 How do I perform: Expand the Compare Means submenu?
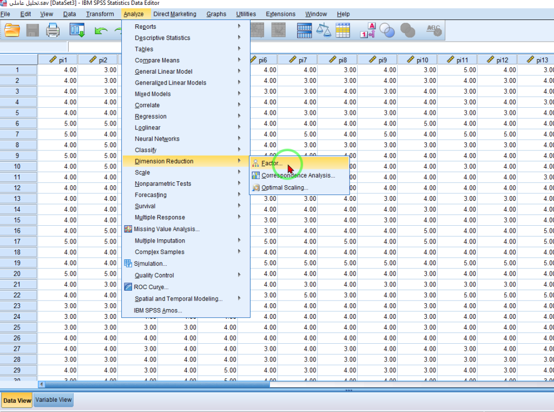point(157,61)
